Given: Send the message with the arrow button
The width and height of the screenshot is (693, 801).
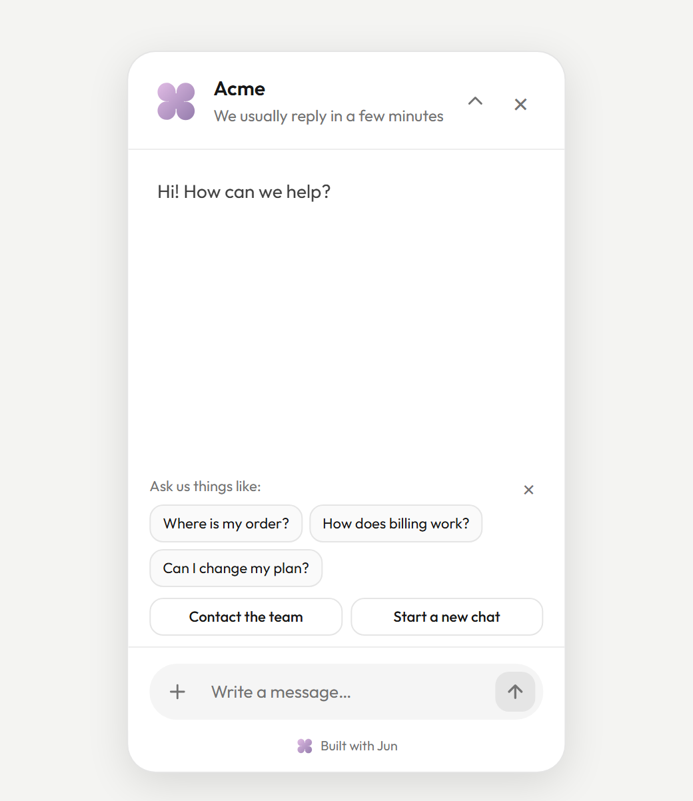Looking at the screenshot, I should click(x=515, y=692).
